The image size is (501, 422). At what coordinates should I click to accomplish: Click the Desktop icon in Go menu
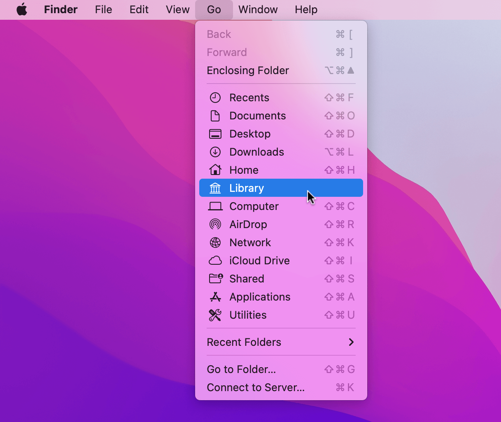point(215,134)
